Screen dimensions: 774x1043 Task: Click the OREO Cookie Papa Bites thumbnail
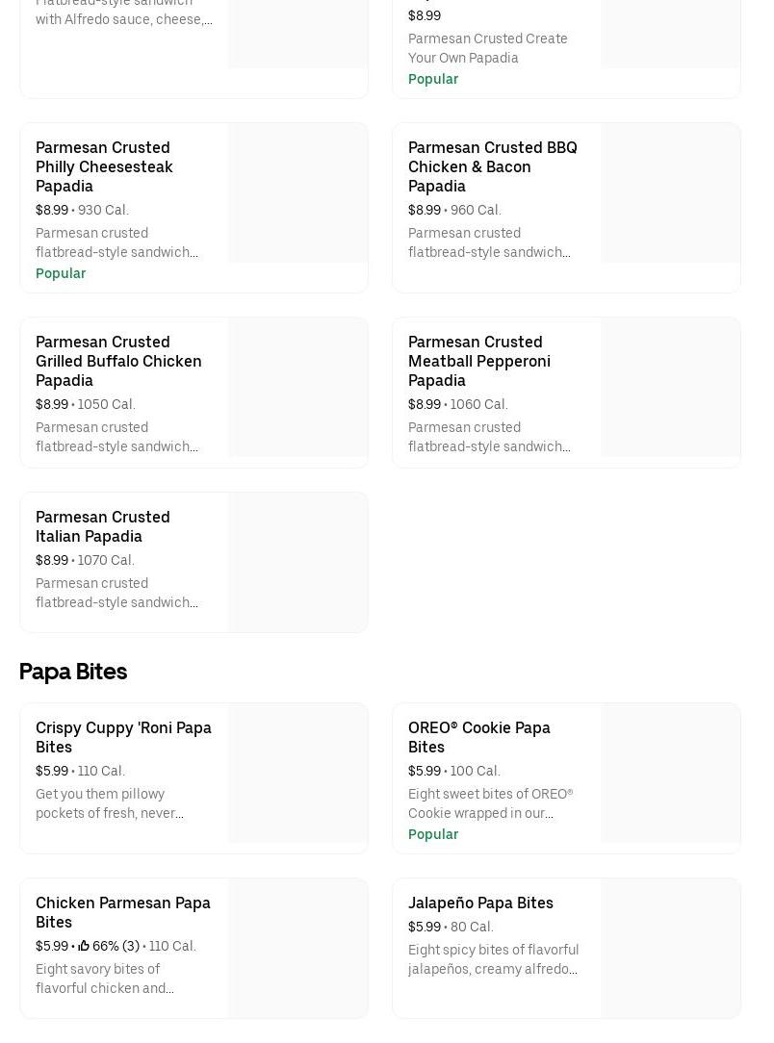tap(670, 774)
